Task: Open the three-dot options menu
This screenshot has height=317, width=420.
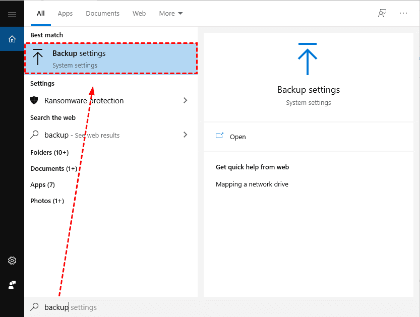Action: (x=403, y=13)
